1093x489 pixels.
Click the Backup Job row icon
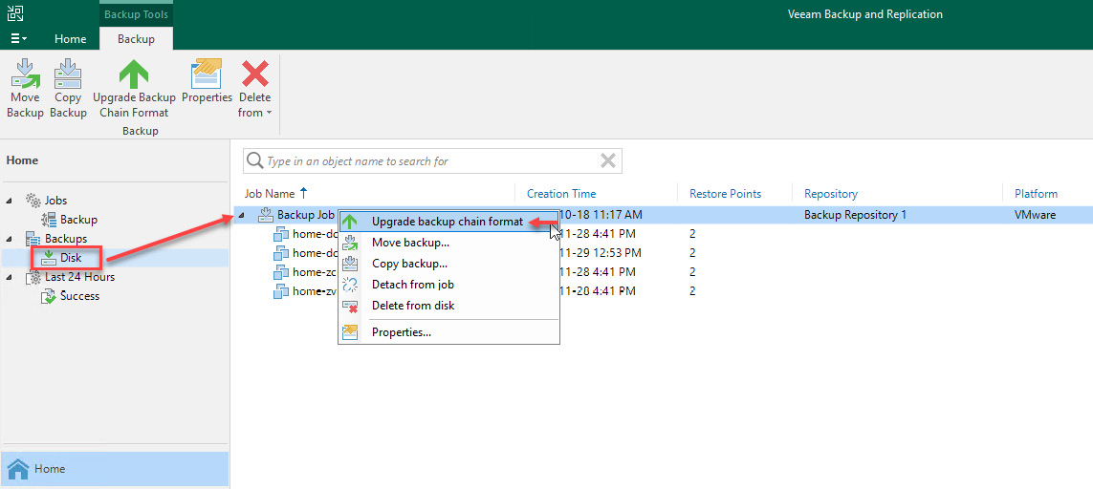pyautogui.click(x=265, y=215)
